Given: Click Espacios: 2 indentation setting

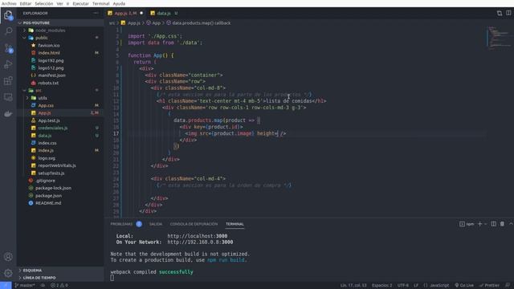Looking at the screenshot, I should click(382, 286).
